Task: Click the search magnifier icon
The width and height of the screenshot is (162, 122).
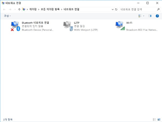Action: pyautogui.click(x=158, y=9)
